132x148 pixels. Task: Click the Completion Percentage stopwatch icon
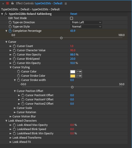pyautogui.click(x=10, y=31)
